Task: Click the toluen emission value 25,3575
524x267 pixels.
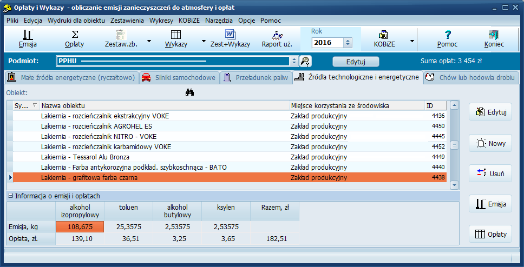Action: (129, 227)
